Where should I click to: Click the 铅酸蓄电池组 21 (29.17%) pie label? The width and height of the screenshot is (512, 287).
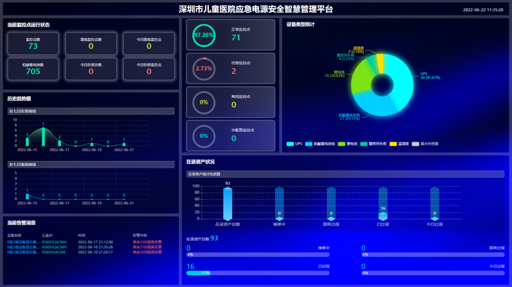[x=349, y=117]
